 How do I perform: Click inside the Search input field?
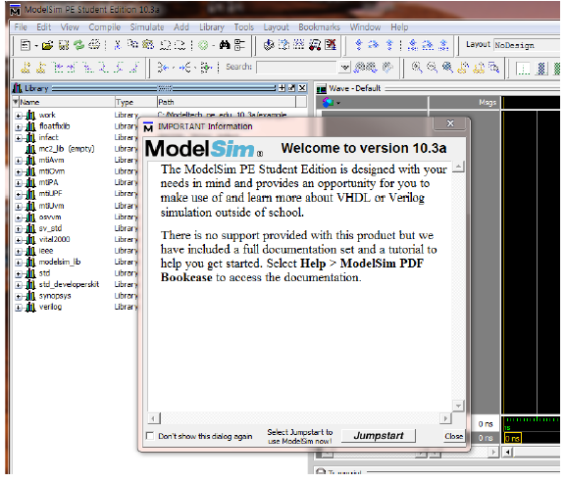pyautogui.click(x=297, y=68)
